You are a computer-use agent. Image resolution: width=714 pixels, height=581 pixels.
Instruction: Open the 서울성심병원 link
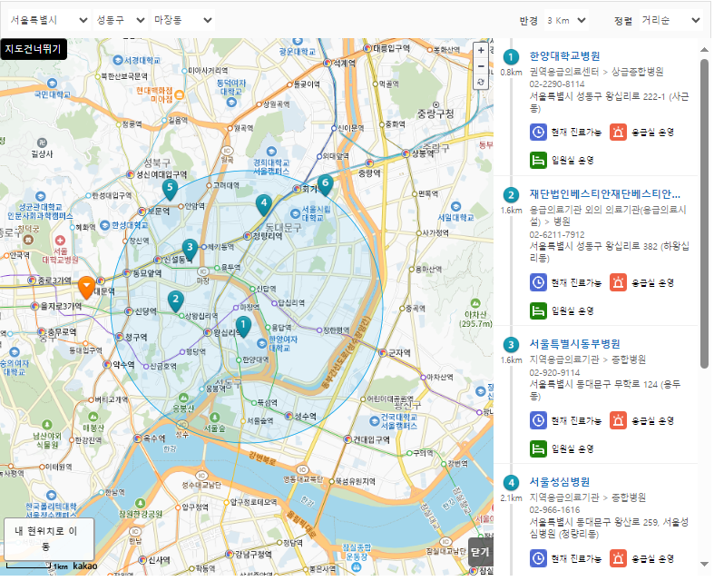pyautogui.click(x=560, y=482)
